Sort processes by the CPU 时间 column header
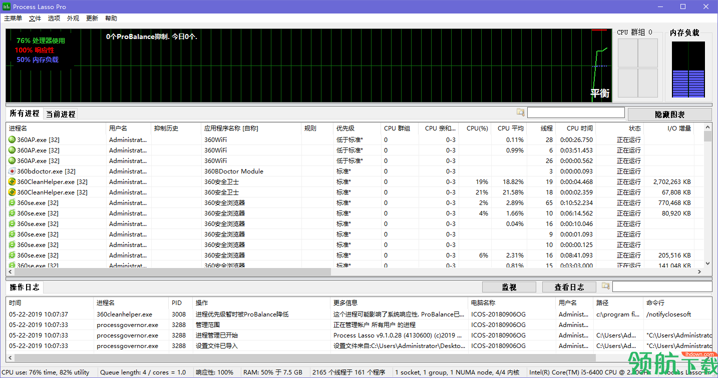 (x=576, y=128)
